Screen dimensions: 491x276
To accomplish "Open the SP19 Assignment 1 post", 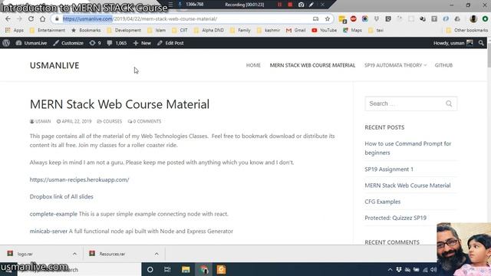I will coord(389,169).
